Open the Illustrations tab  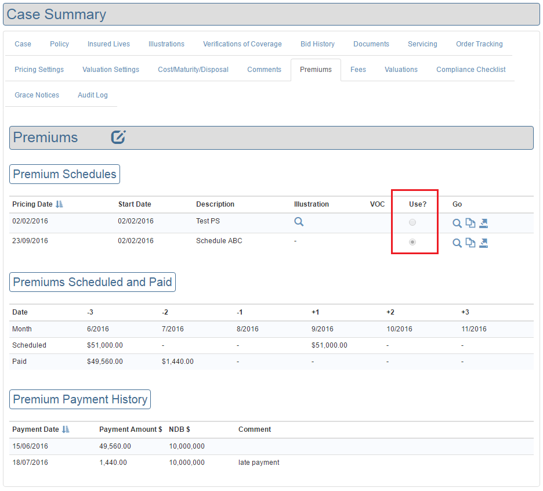coord(166,44)
